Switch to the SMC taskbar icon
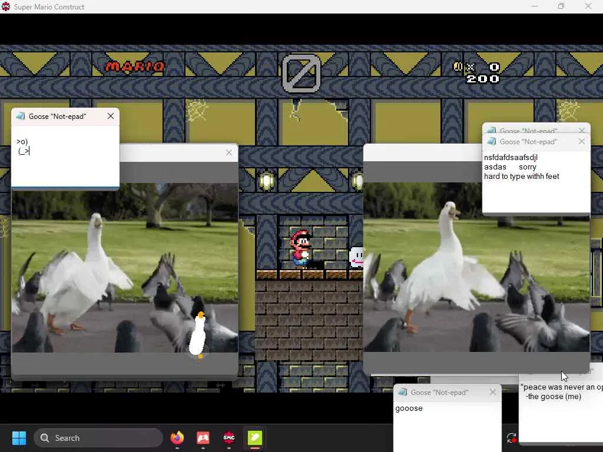Image resolution: width=603 pixels, height=452 pixels. (229, 438)
